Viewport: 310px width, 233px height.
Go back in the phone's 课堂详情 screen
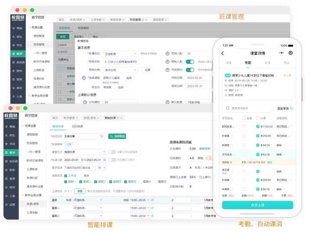[x=223, y=53]
